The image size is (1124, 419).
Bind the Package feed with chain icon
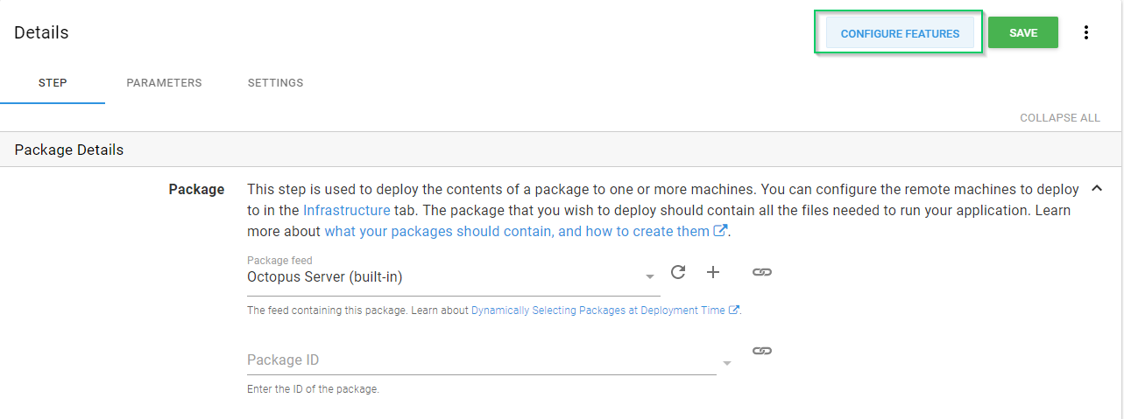762,272
